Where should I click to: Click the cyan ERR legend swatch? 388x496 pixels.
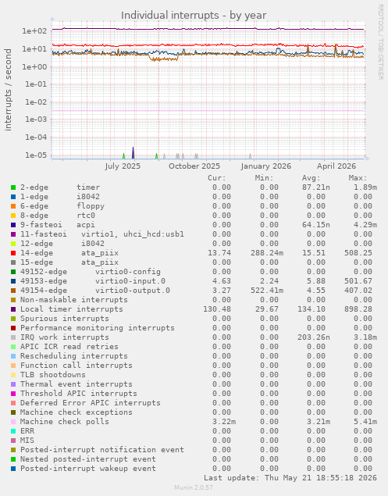[x=13, y=431]
